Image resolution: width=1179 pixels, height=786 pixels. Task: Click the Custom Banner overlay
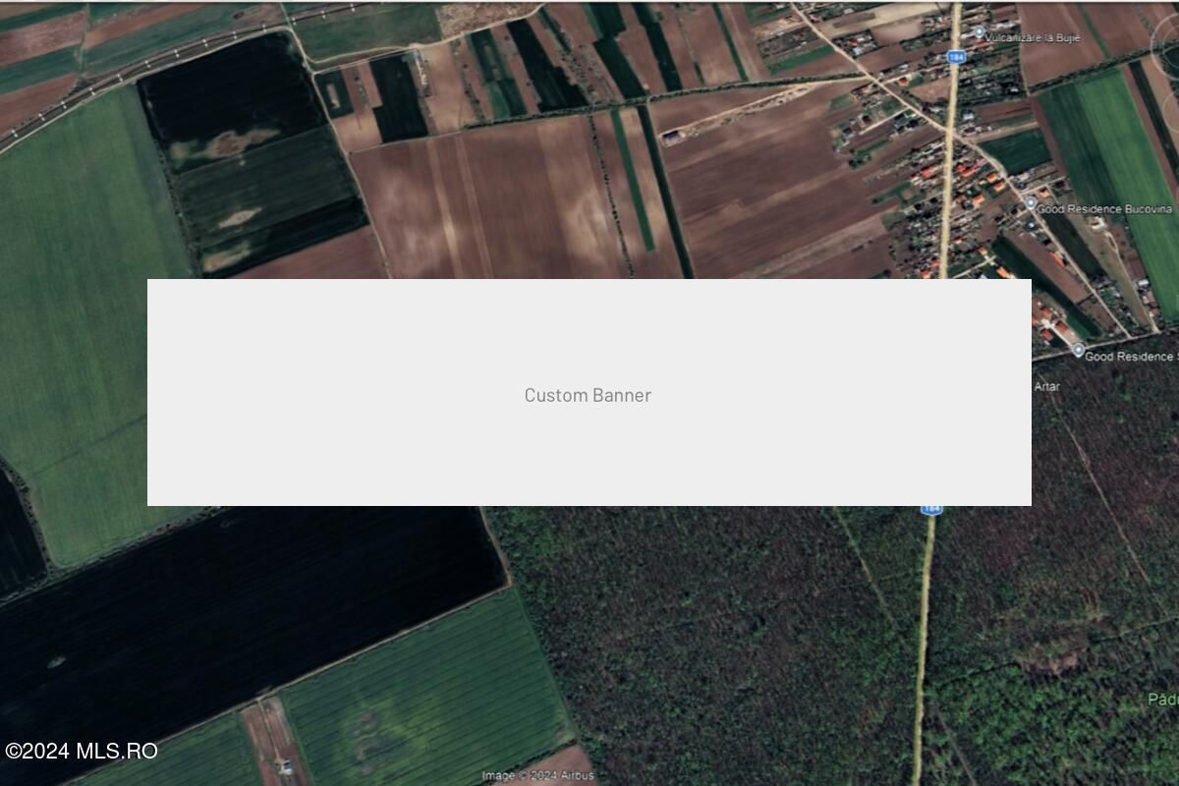click(x=589, y=392)
